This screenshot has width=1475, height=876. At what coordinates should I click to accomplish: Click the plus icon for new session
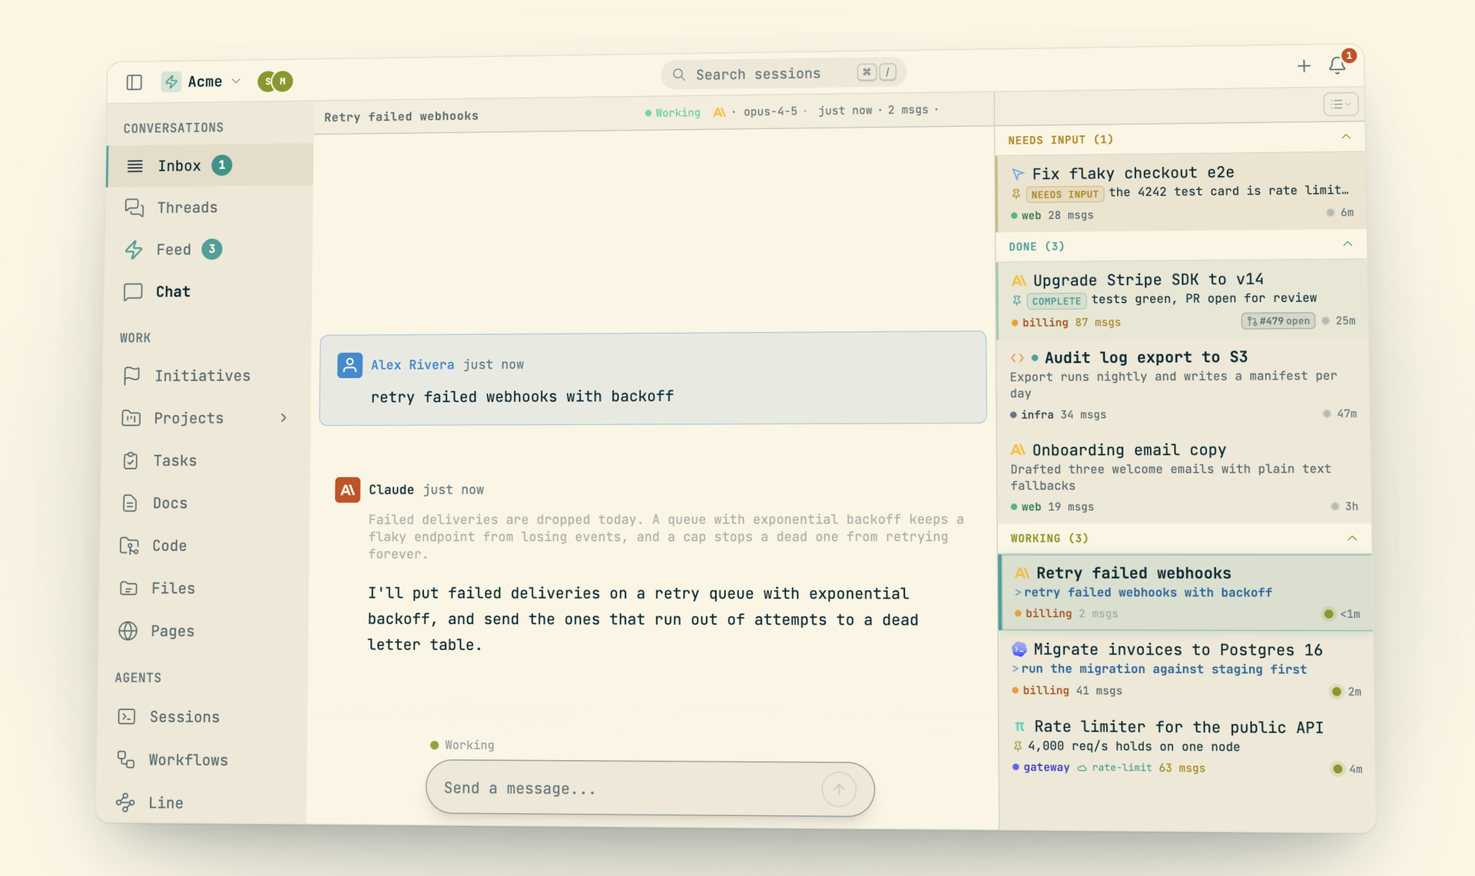(1304, 67)
